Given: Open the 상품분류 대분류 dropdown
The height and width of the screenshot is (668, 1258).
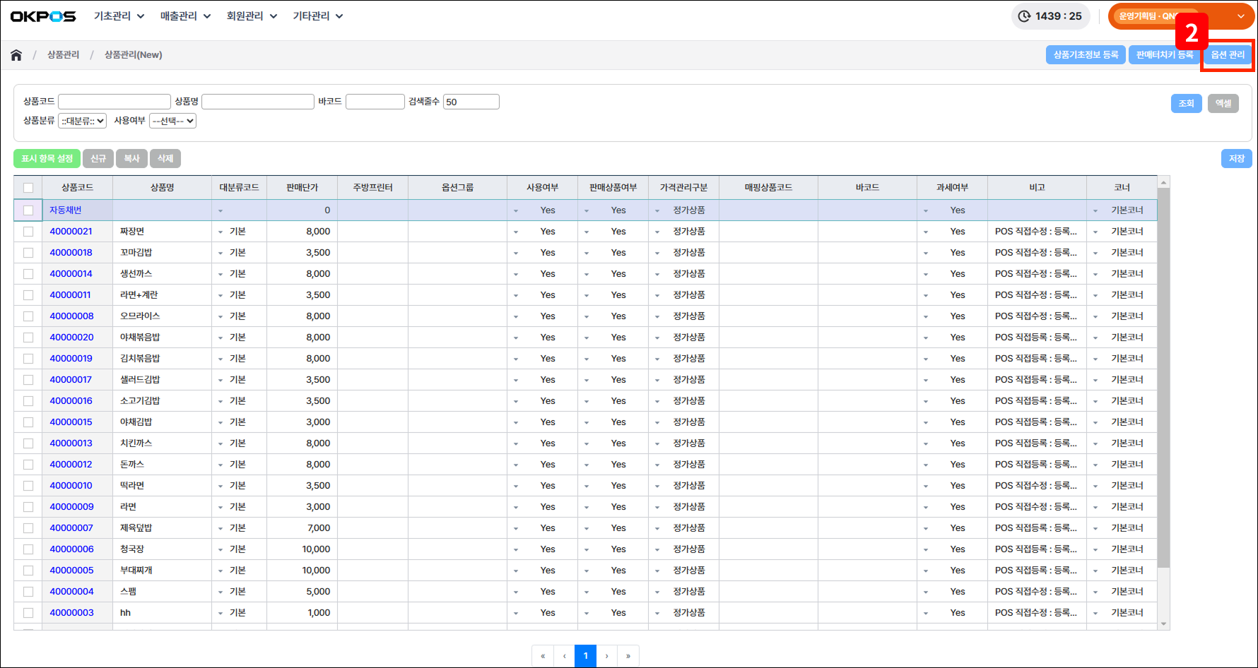Looking at the screenshot, I should tap(83, 121).
